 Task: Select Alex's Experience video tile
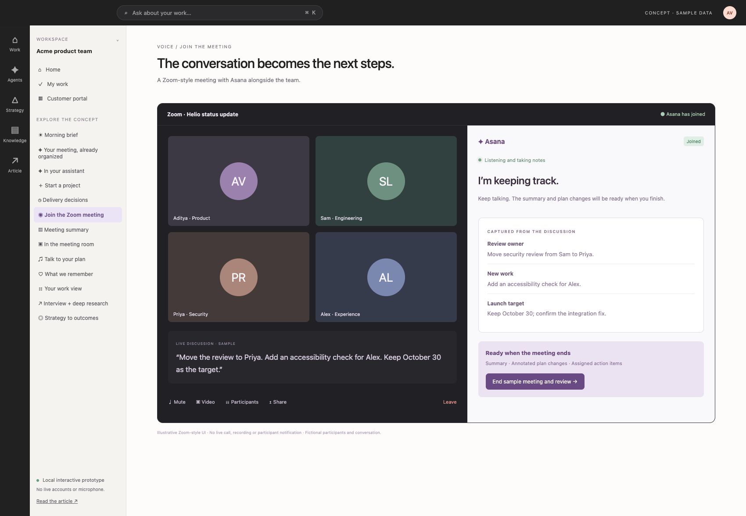(386, 277)
